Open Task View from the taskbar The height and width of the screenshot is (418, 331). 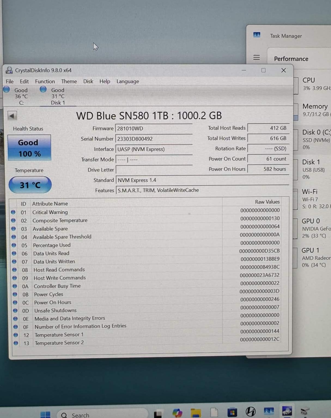158,414
